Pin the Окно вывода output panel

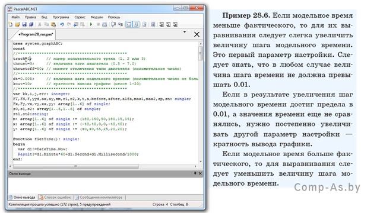click(195, 173)
